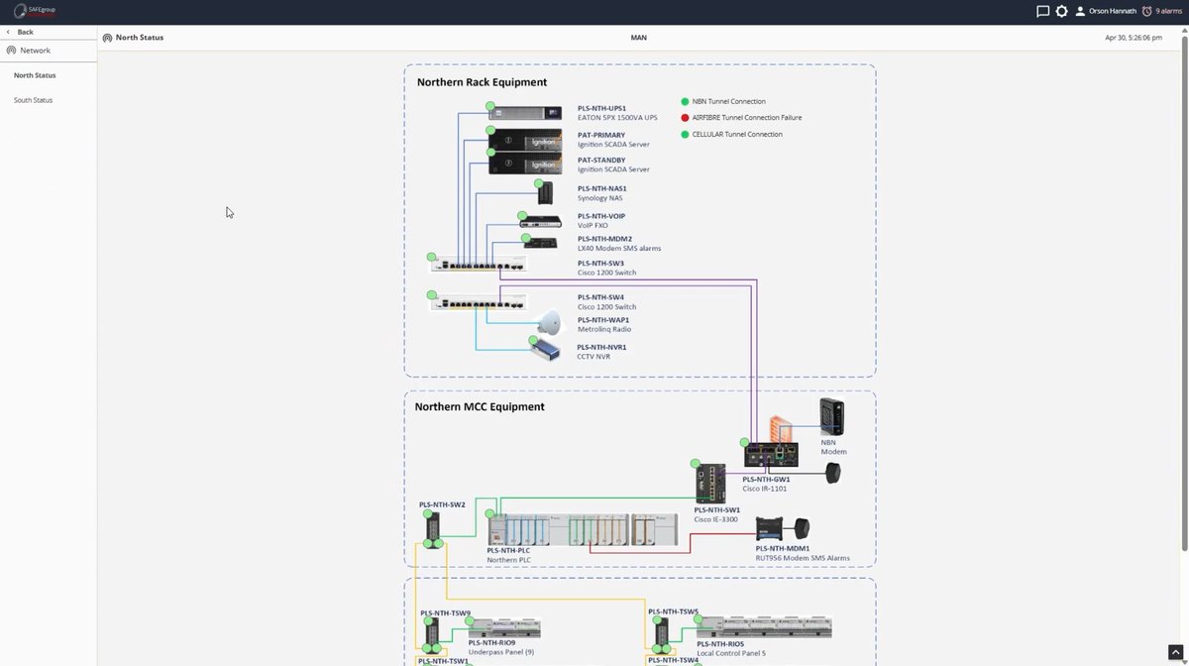Screen dimensions: 1189x666
Task: Click the PLS-NTH-UPS1 label
Action: pos(601,108)
